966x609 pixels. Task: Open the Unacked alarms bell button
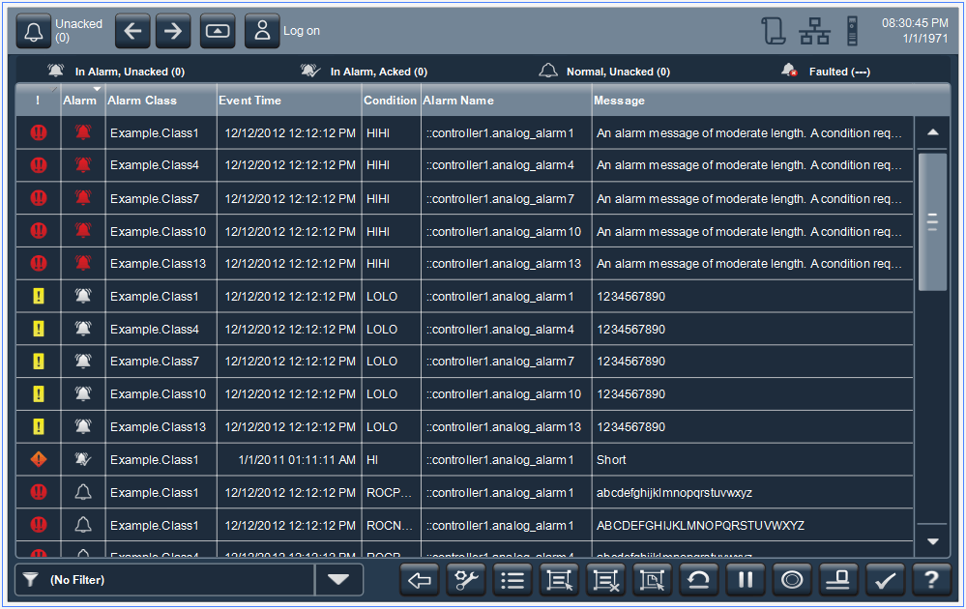tap(33, 31)
